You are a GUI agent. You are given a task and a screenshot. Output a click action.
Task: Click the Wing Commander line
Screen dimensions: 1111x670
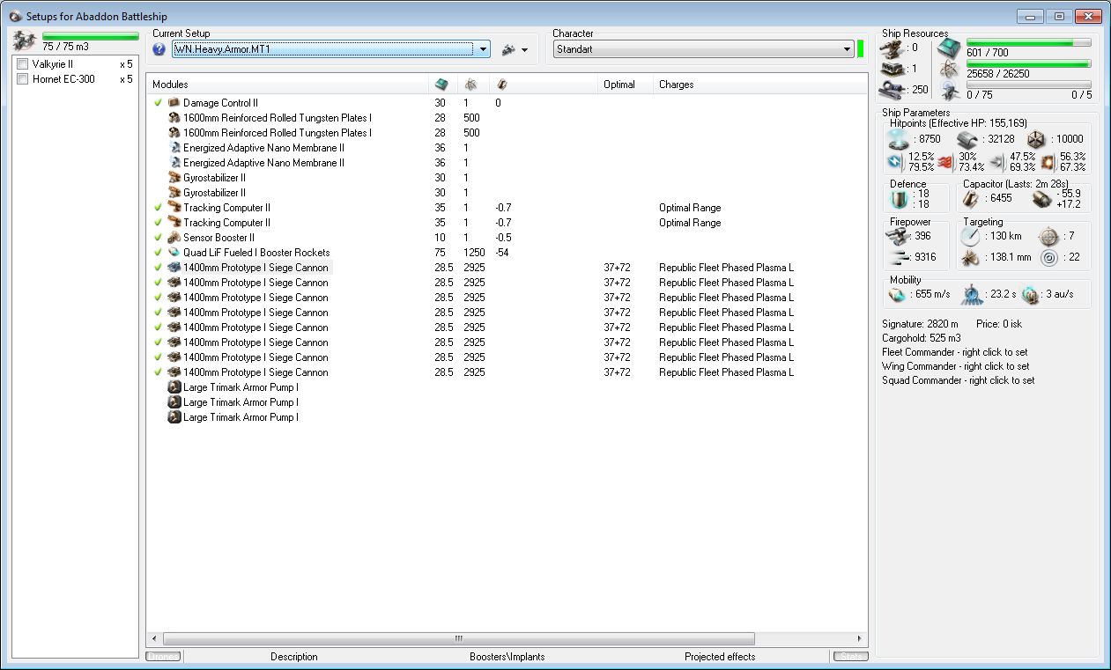click(x=955, y=366)
